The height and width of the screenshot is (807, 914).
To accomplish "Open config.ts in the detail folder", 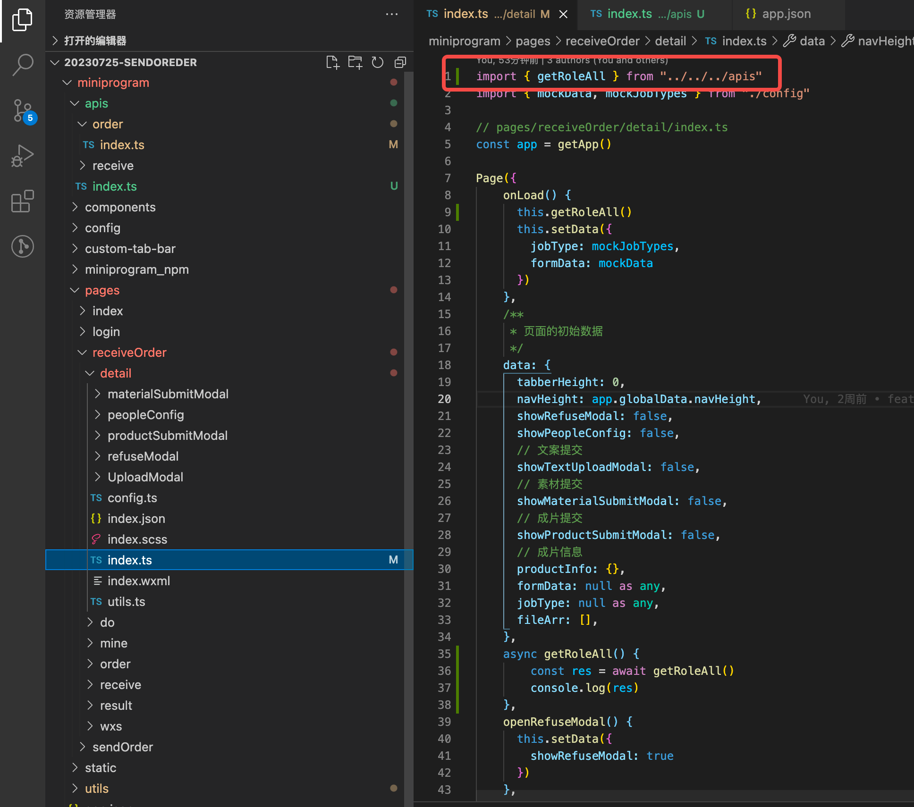I will click(132, 498).
